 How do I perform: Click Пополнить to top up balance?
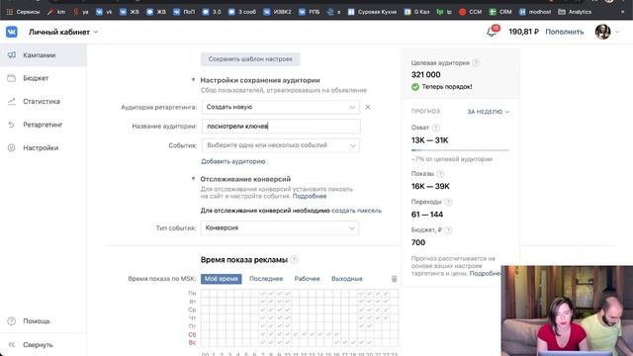tap(565, 32)
